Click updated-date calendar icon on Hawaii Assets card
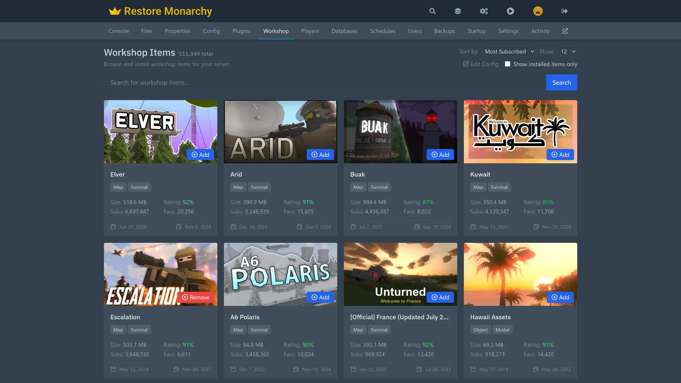 (x=536, y=369)
